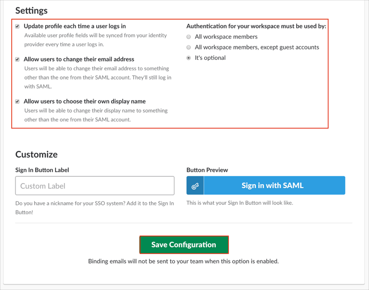Click the 'All workspace members, except guest accounts' label

[257, 47]
